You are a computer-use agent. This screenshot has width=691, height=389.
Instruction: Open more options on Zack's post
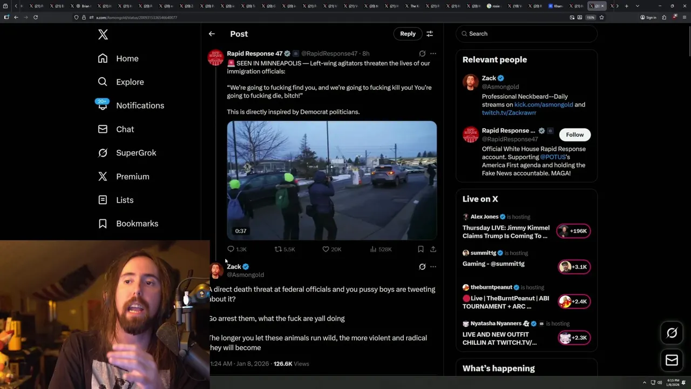click(433, 266)
